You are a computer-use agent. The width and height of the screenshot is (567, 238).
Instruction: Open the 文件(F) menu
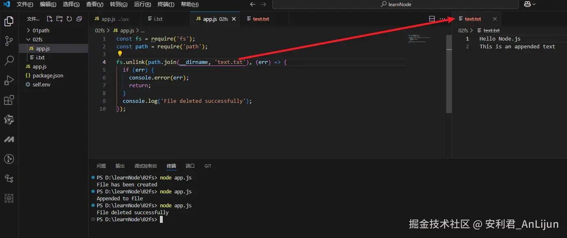(x=25, y=5)
